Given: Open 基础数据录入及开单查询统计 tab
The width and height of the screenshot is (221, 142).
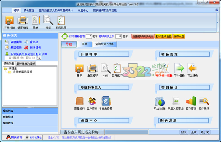Looking at the screenshot, I should point(56,10).
